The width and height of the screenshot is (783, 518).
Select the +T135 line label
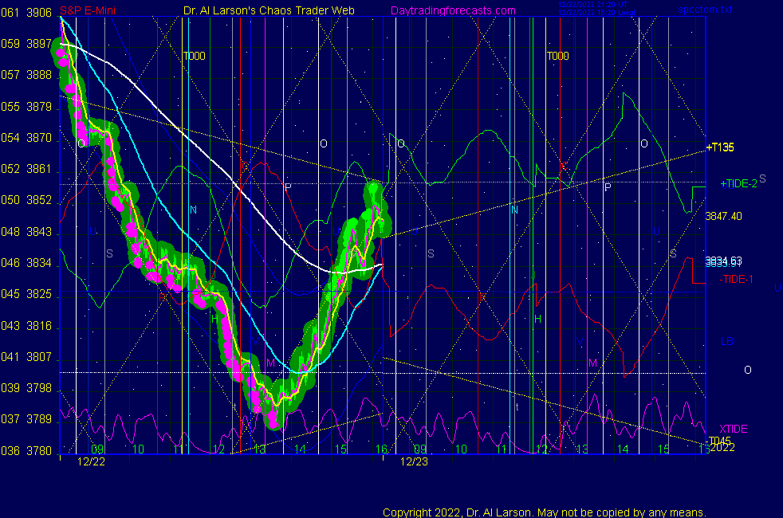pyautogui.click(x=720, y=147)
